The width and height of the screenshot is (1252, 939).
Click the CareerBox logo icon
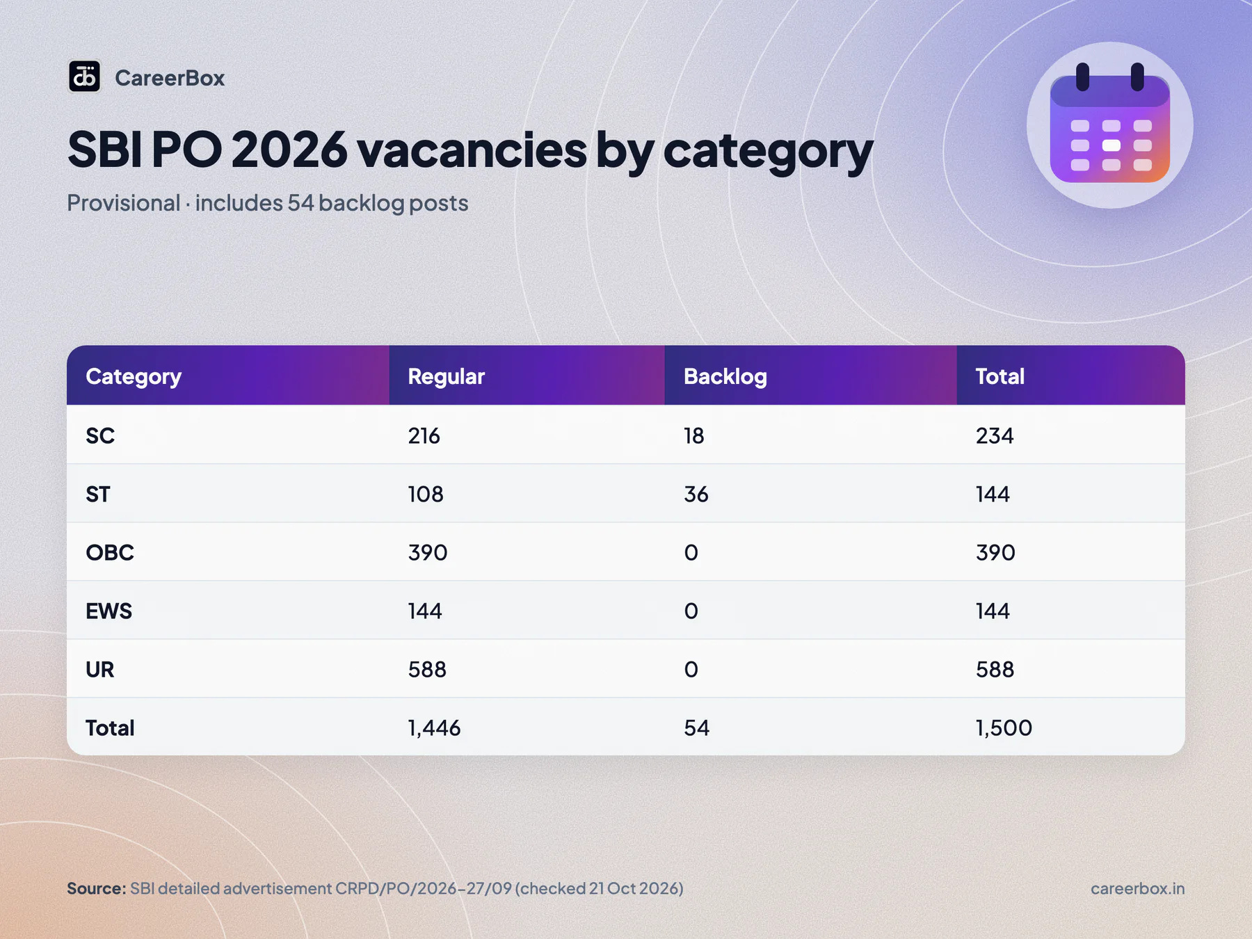coord(84,77)
